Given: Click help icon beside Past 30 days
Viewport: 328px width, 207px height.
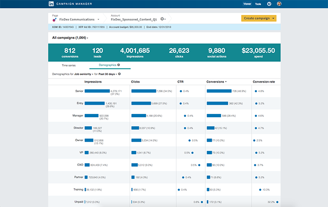Looking at the screenshot, I should pyautogui.click(x=119, y=74).
